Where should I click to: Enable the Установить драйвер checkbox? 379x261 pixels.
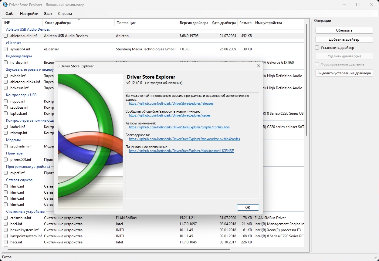point(317,48)
